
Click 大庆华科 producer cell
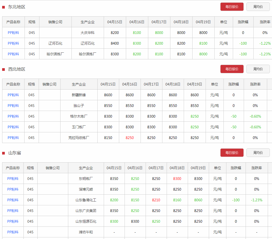(x=88, y=33)
